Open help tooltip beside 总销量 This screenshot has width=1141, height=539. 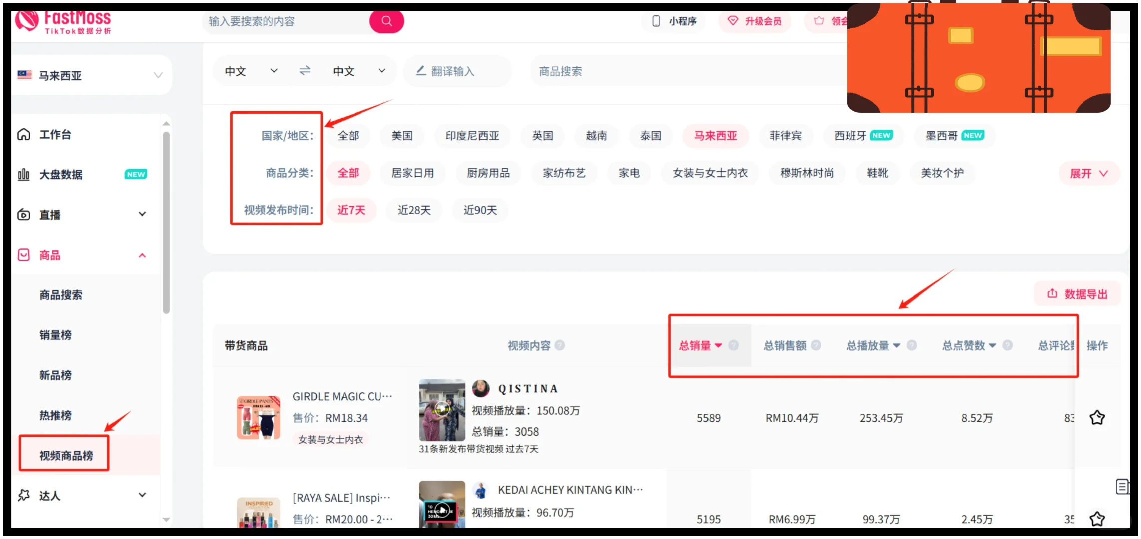click(733, 345)
